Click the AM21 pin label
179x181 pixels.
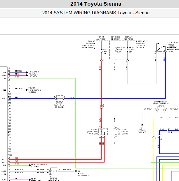click(4, 163)
